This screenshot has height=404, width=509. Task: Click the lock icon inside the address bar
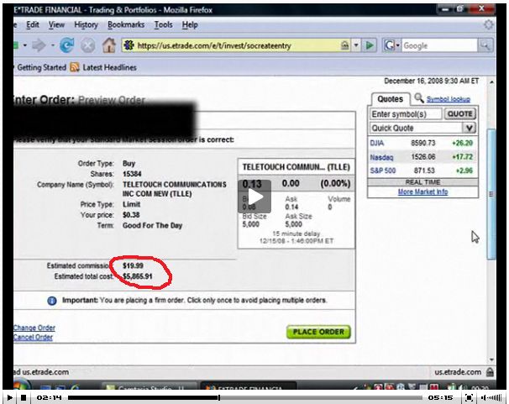pyautogui.click(x=344, y=45)
